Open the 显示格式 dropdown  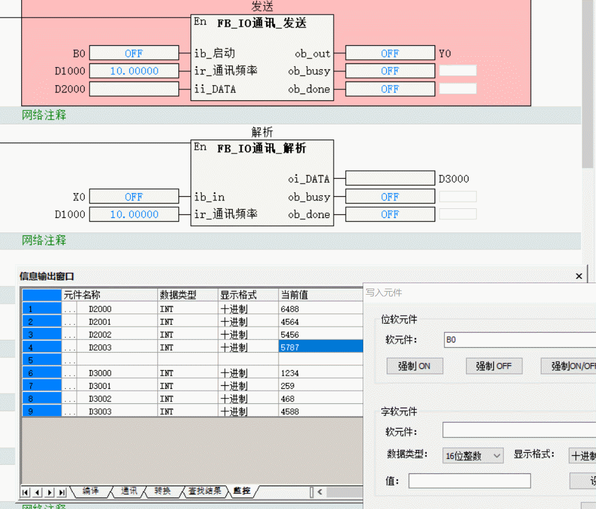tap(582, 456)
